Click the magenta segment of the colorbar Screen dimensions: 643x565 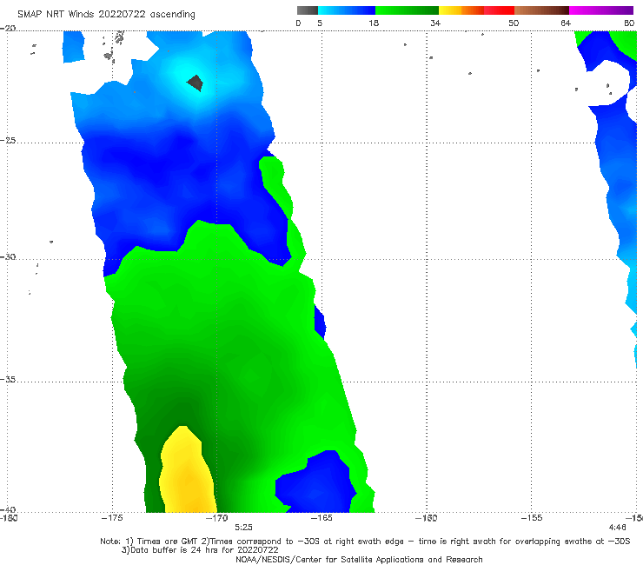(x=600, y=10)
